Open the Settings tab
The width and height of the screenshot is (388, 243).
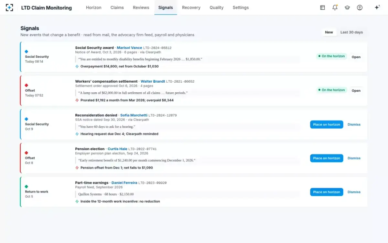[x=241, y=7]
